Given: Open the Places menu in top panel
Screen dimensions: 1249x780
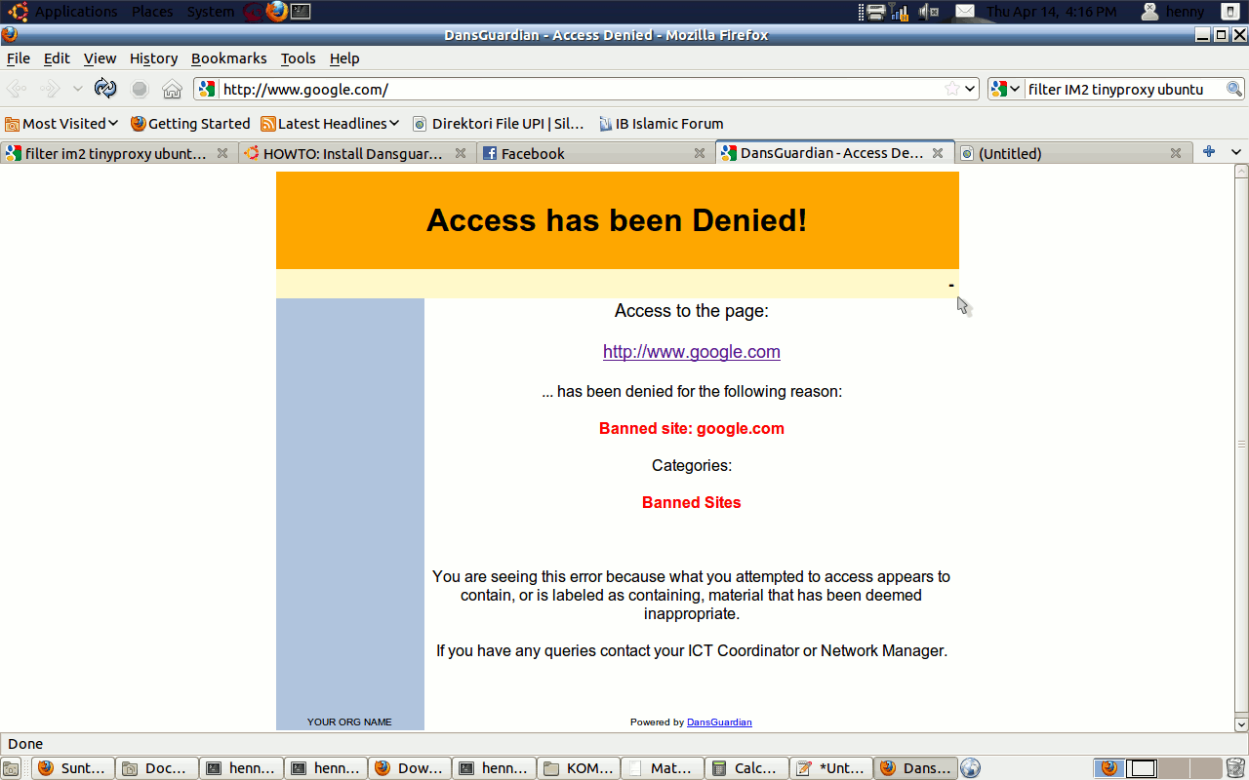Looking at the screenshot, I should [152, 12].
